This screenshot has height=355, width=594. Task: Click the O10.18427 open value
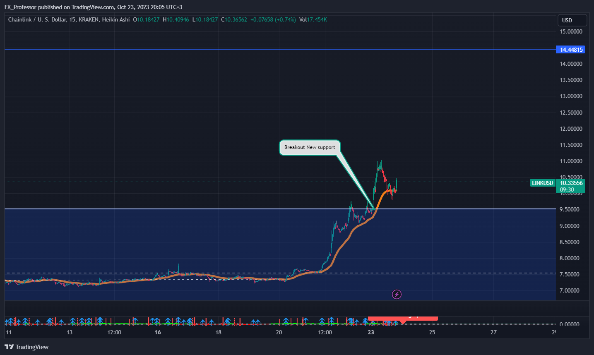[x=146, y=19]
